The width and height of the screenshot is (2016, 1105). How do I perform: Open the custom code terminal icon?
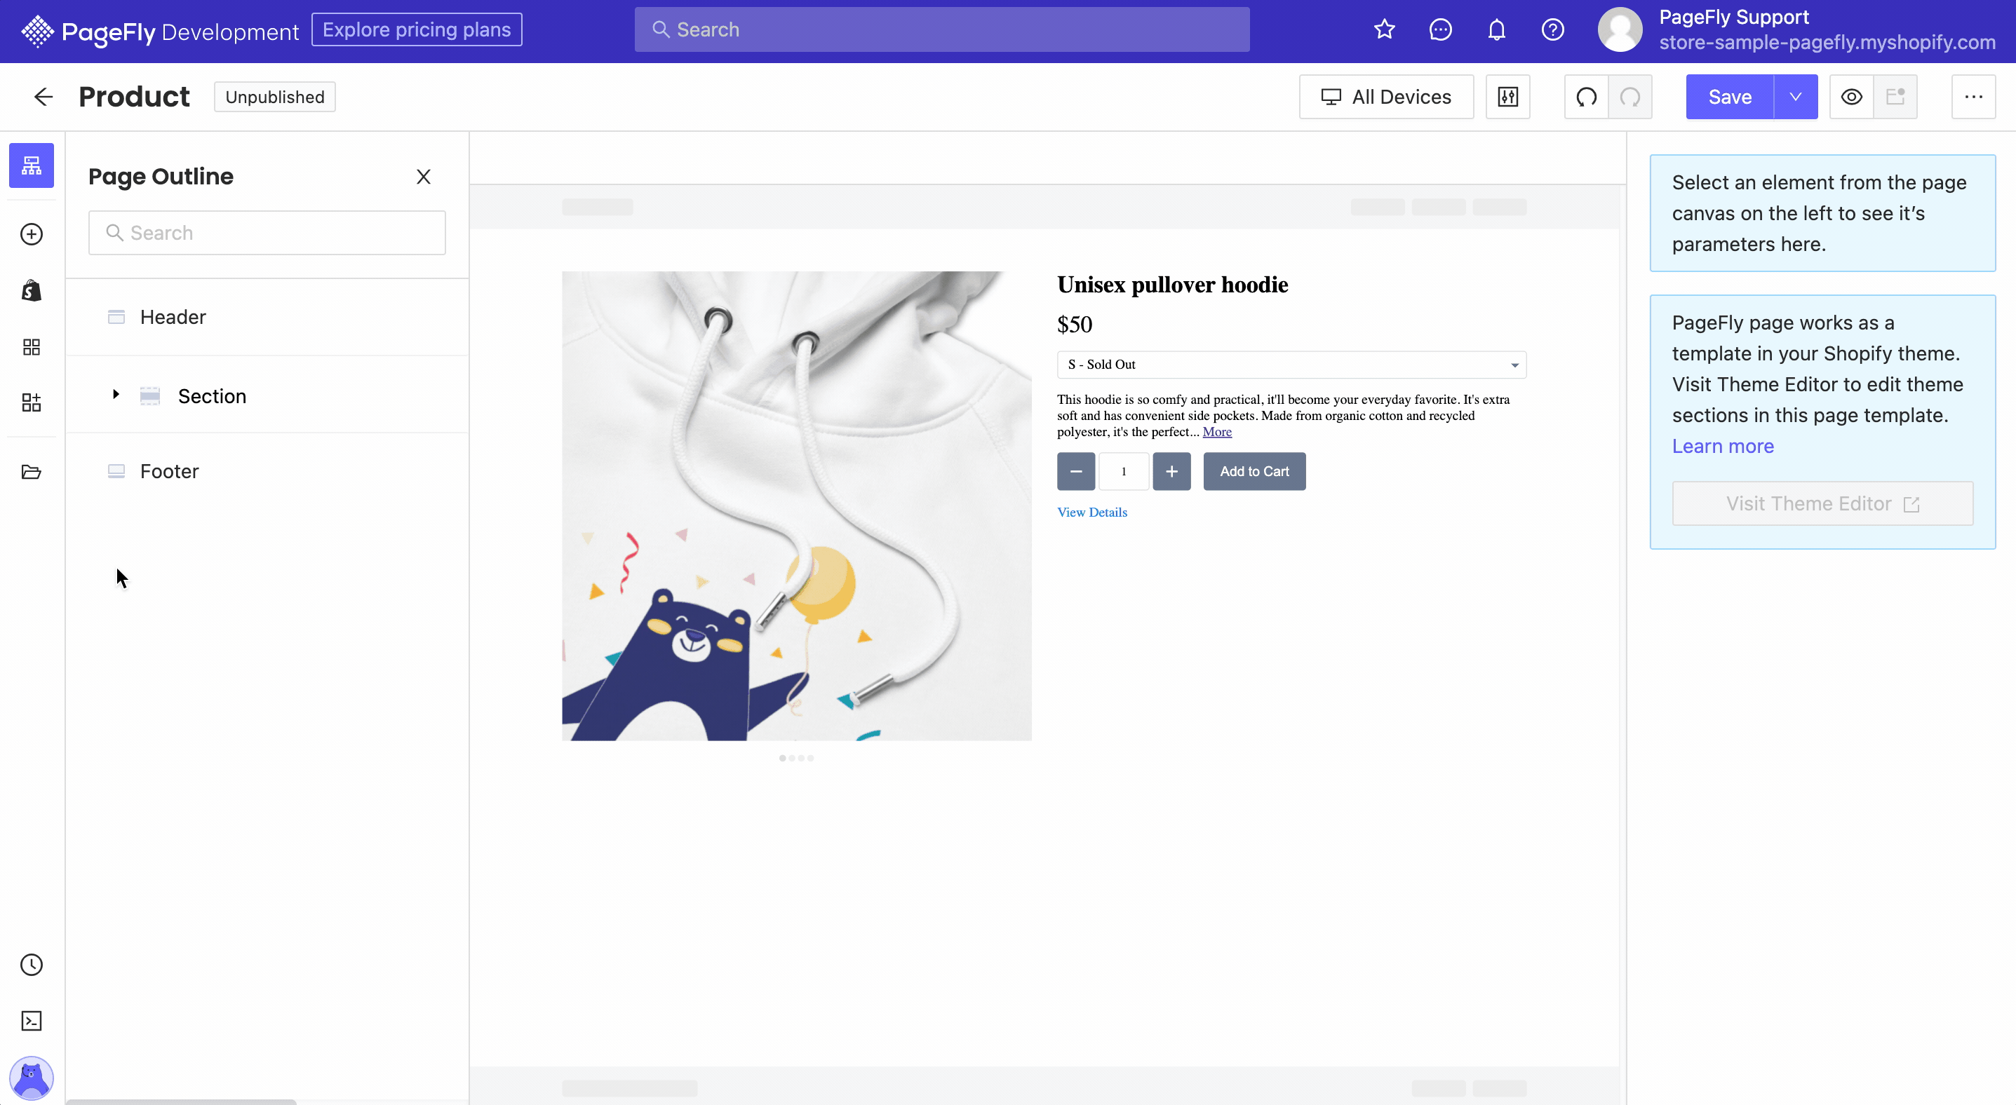point(32,1021)
